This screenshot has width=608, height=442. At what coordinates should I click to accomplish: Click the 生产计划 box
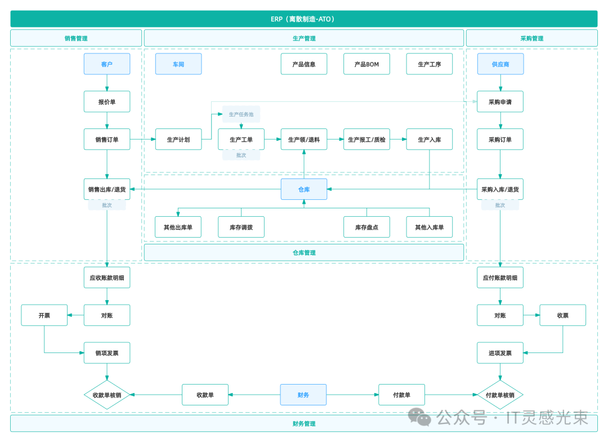tap(178, 140)
